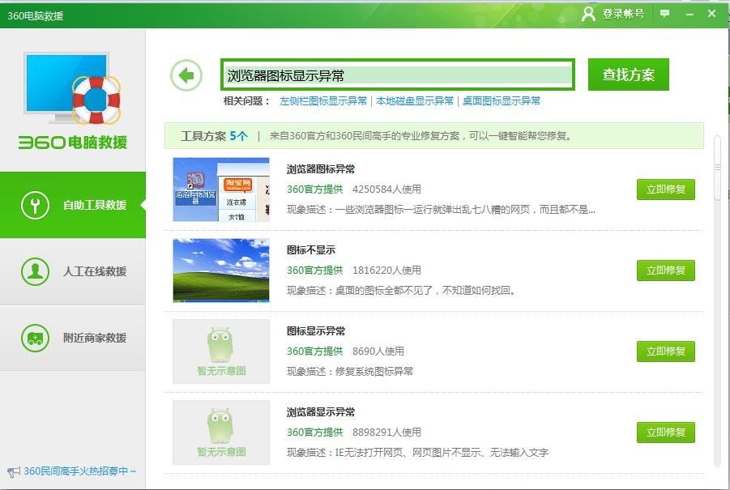Open the 本地磁盘显示异常 related link

click(x=414, y=102)
